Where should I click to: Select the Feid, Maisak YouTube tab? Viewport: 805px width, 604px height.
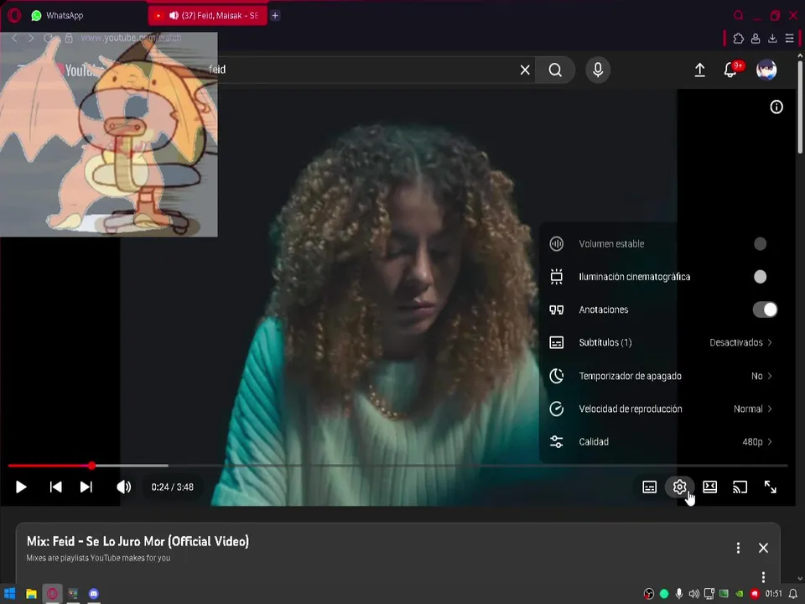(207, 15)
